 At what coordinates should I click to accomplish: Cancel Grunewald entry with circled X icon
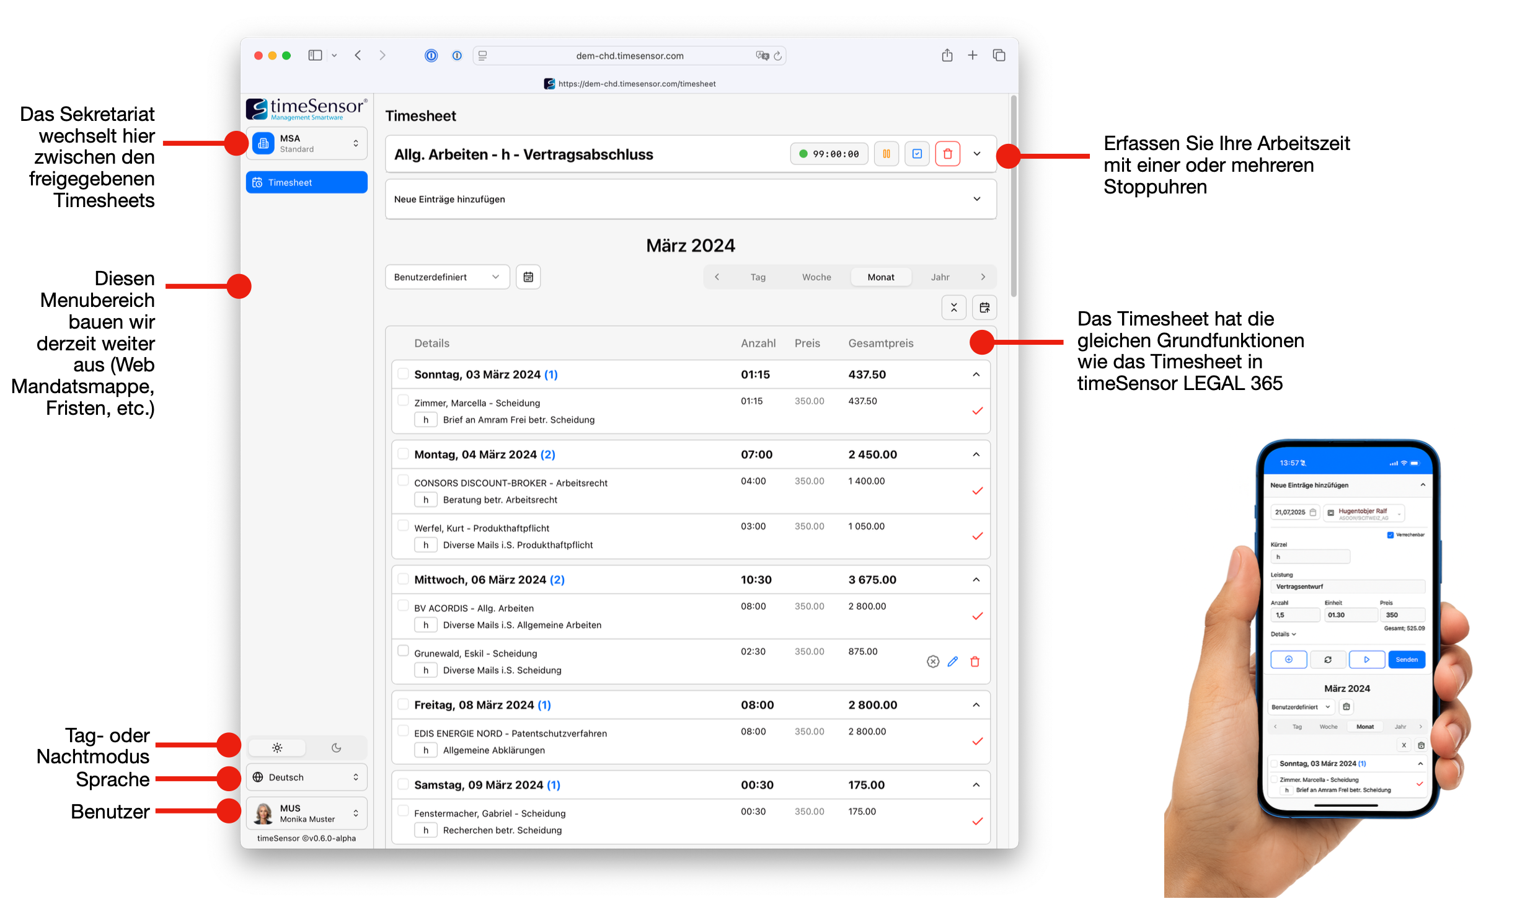[933, 662]
